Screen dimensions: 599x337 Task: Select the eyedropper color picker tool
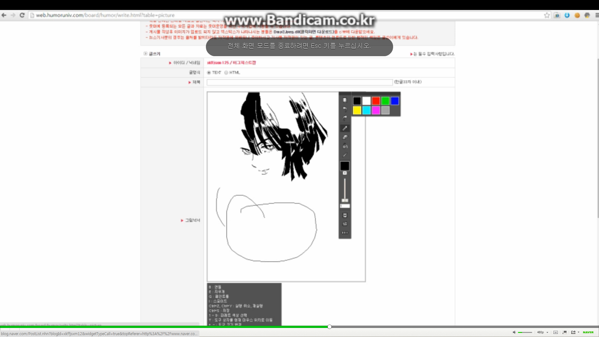point(345,155)
